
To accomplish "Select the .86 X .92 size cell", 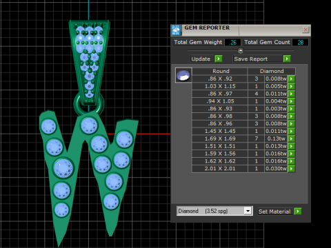I will click(220, 79).
